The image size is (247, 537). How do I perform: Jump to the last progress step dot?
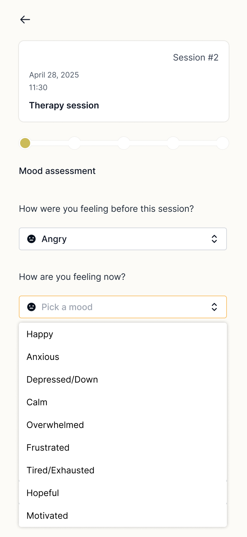(x=222, y=143)
